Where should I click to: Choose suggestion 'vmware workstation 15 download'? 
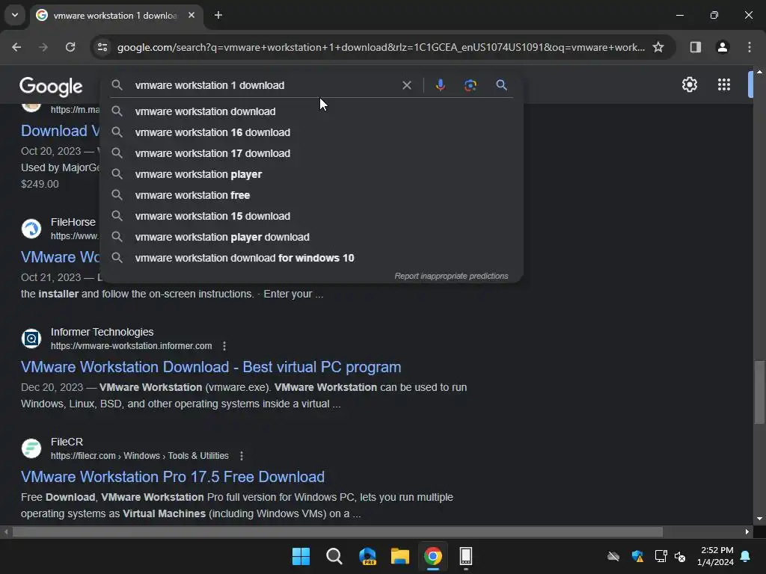(x=312, y=216)
